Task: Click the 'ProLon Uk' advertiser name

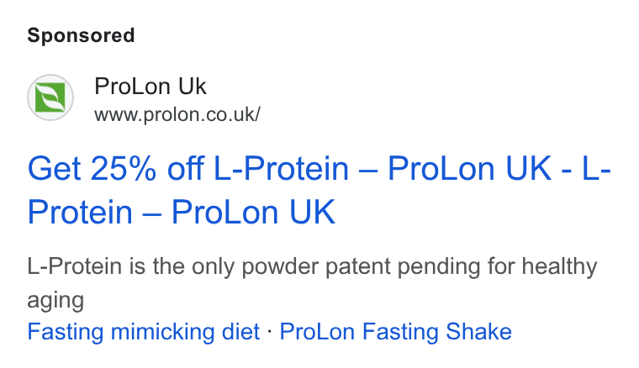Action: click(151, 87)
